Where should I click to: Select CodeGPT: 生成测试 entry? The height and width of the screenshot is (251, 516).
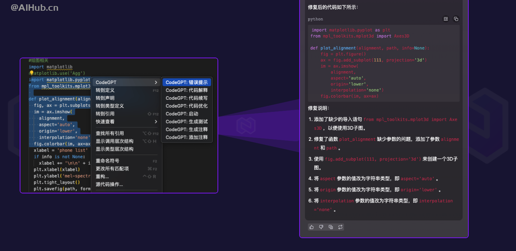tap(187, 122)
